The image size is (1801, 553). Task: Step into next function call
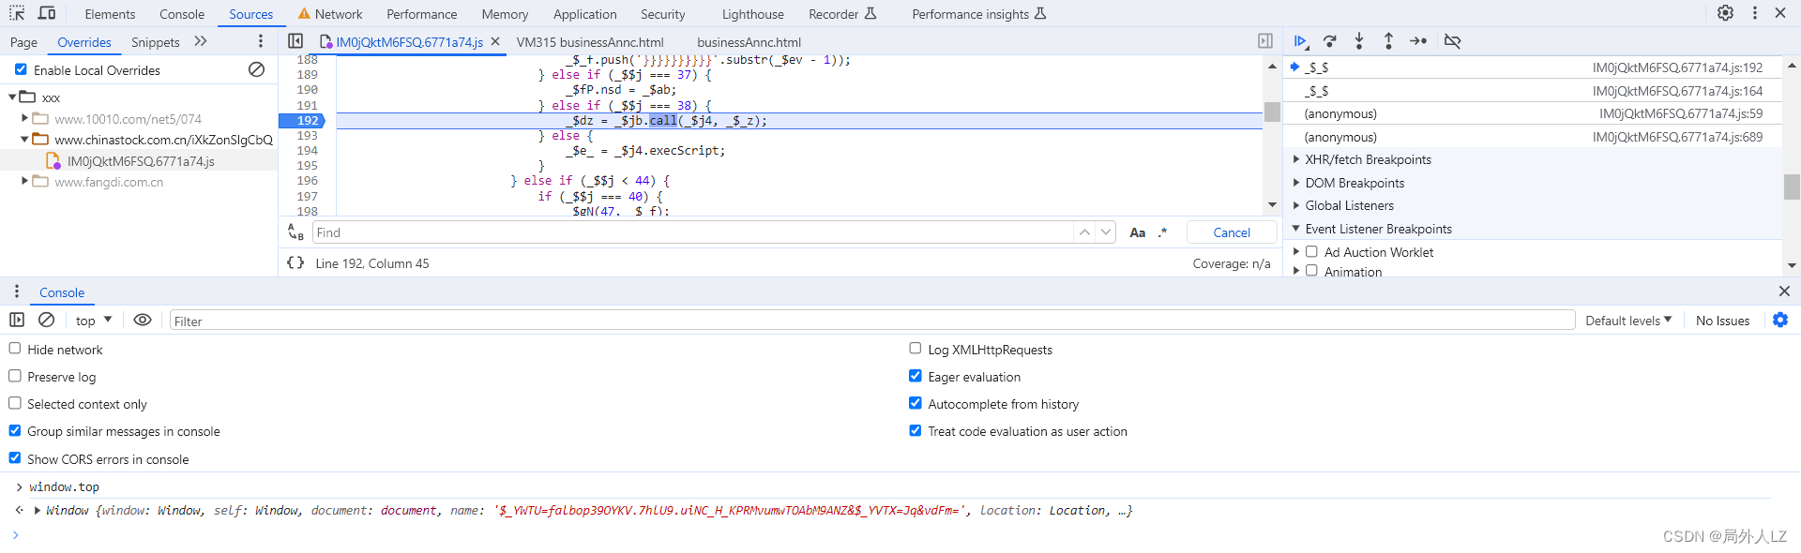point(1359,41)
